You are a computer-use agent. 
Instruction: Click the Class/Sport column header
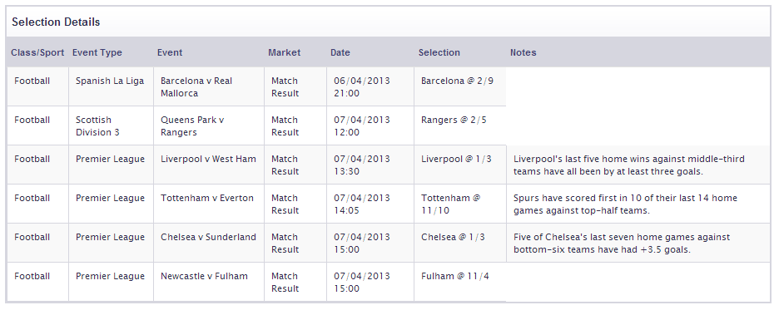coord(37,52)
